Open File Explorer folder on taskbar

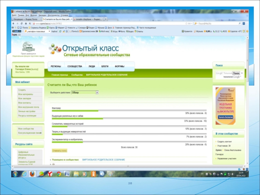point(76,174)
